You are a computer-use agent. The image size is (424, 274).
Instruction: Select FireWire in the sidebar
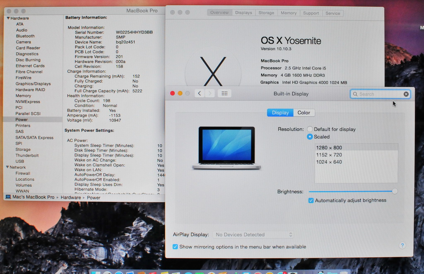[24, 77]
